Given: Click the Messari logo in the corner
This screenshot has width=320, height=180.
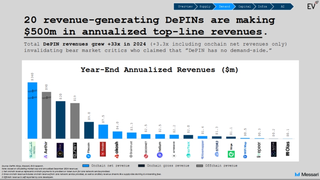Looking at the screenshot, I should click(306, 174).
